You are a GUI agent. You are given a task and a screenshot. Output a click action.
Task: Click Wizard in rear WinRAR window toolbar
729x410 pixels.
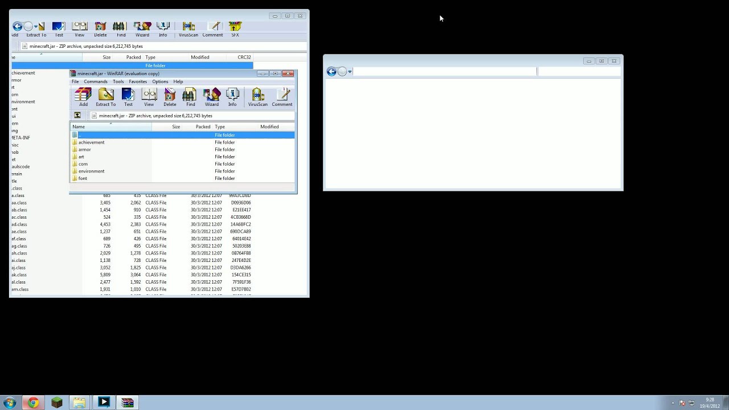click(x=142, y=30)
